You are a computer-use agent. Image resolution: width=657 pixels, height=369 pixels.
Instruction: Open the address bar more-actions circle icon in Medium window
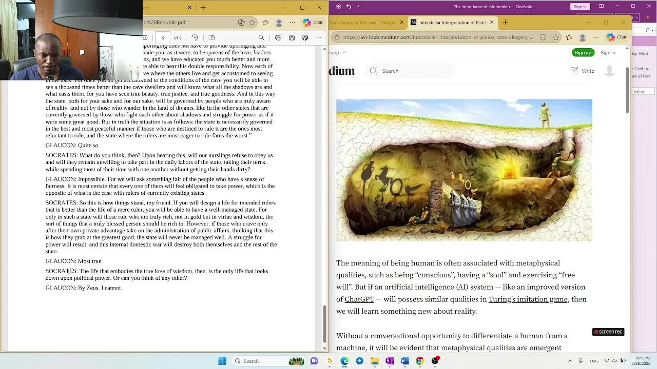coord(543,37)
